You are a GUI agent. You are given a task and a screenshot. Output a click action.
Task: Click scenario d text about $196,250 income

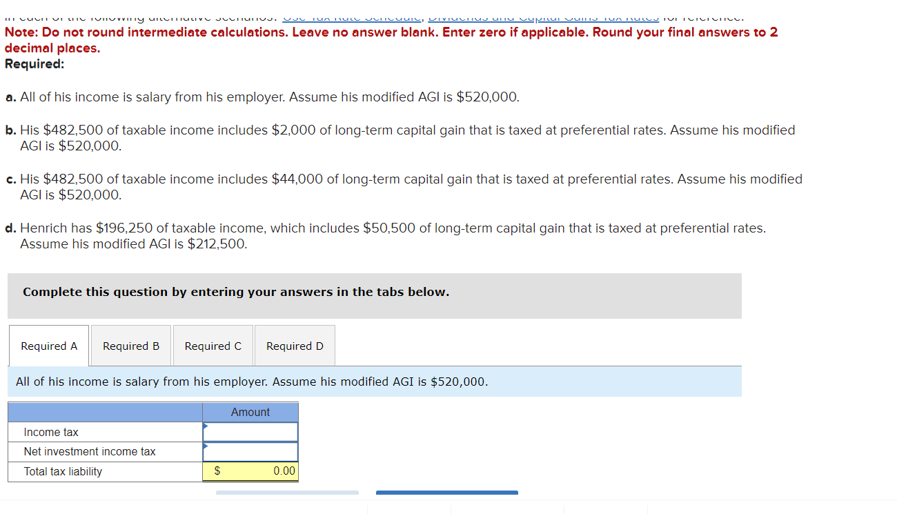tap(385, 236)
